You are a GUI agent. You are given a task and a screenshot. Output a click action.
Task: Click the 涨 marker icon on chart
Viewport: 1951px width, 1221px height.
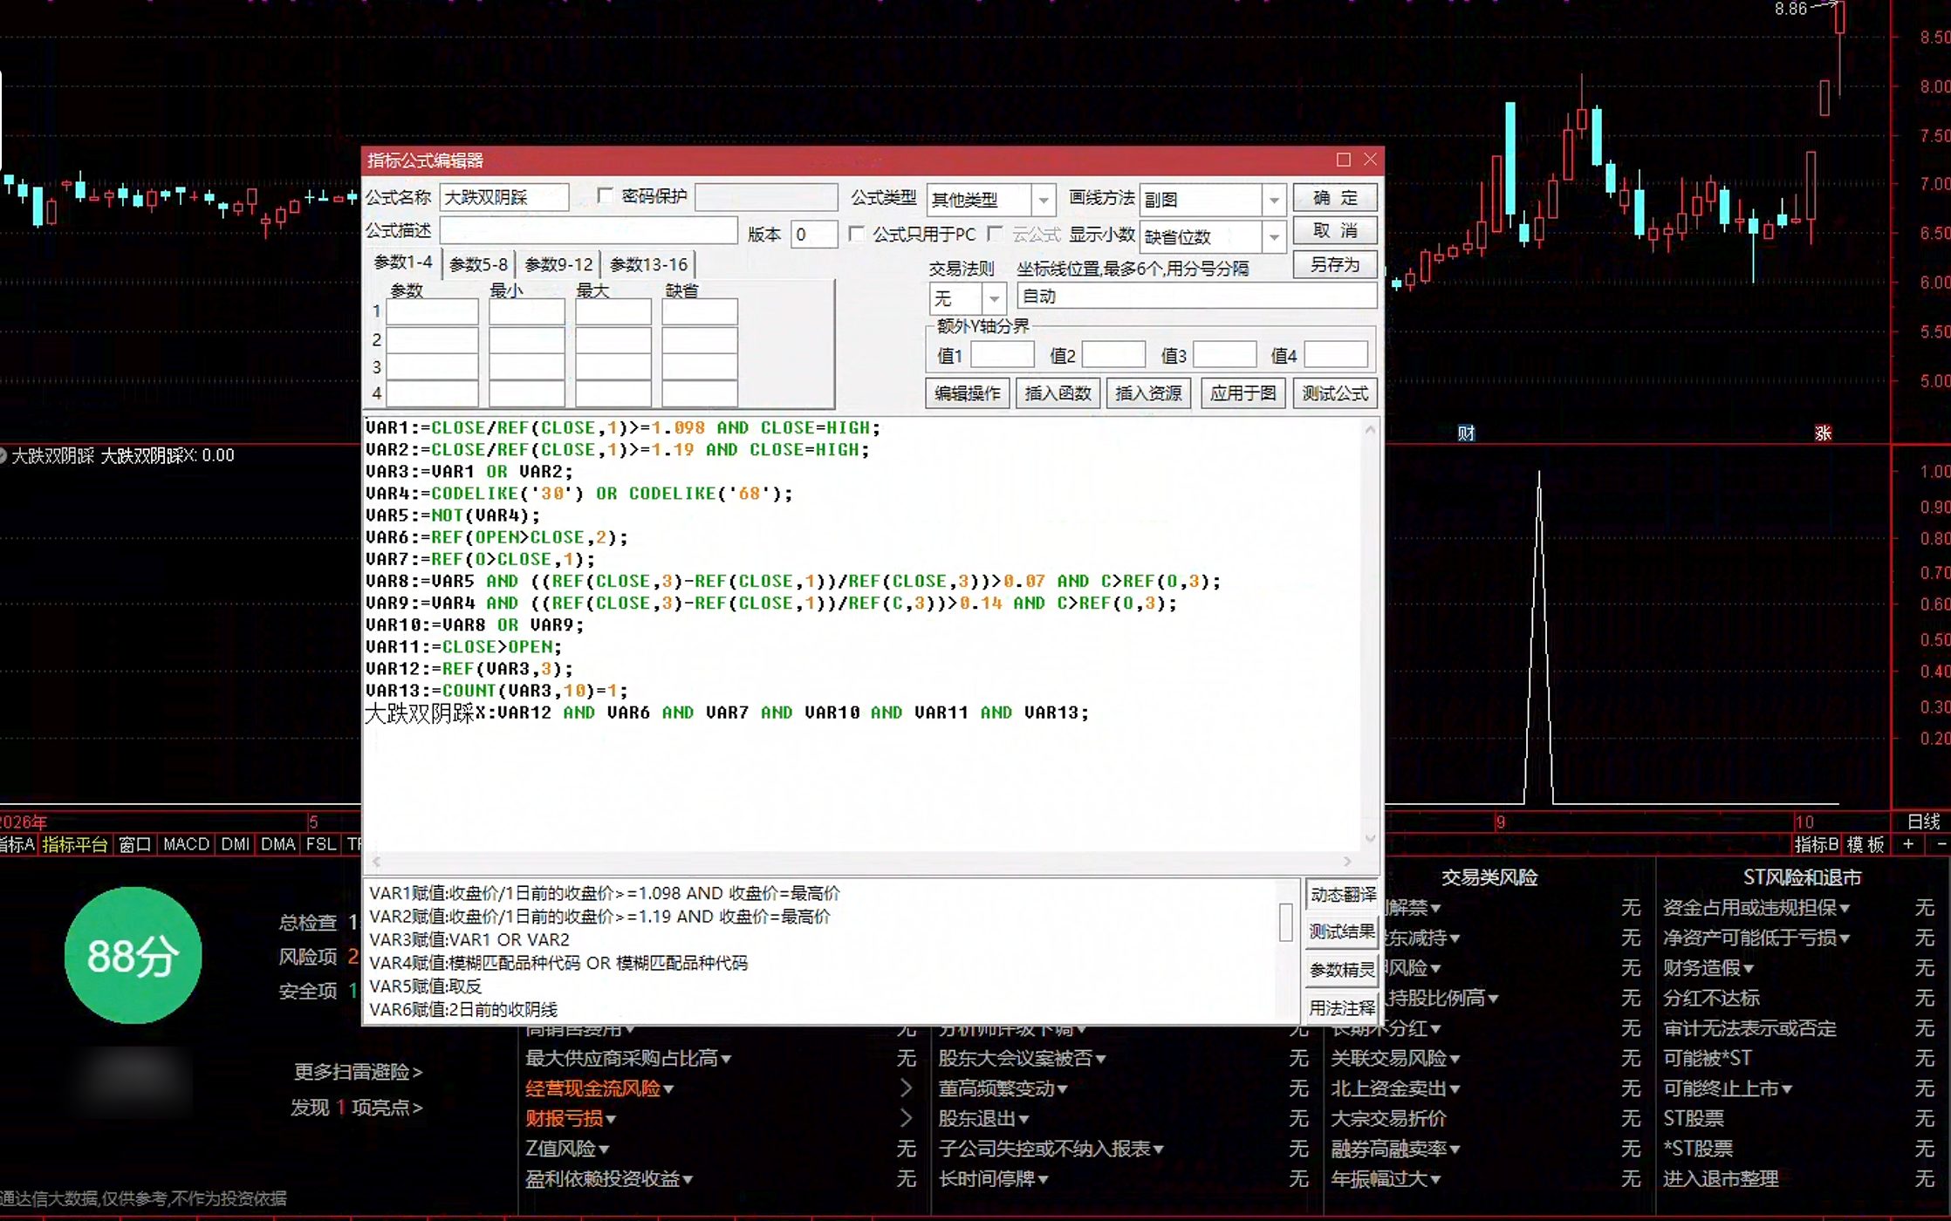[x=1823, y=433]
